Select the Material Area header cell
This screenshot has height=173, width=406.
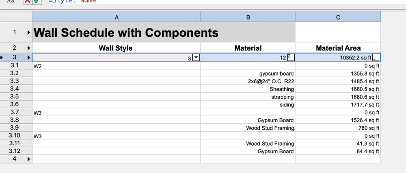pyautogui.click(x=338, y=48)
